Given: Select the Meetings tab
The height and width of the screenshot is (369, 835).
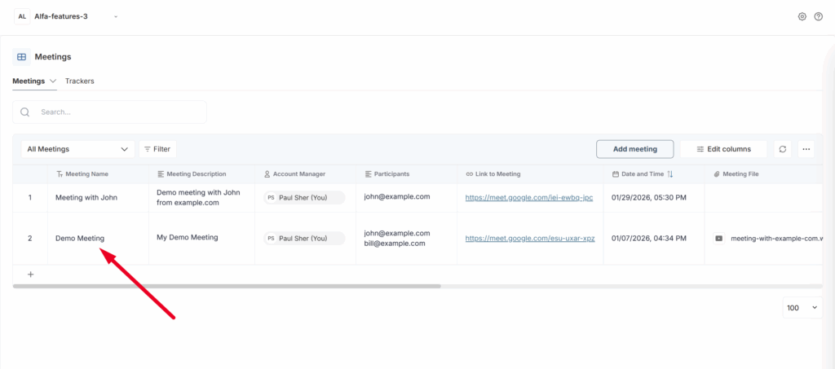Looking at the screenshot, I should tap(29, 81).
